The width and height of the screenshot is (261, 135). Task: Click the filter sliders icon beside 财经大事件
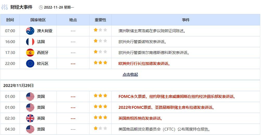[4, 7]
